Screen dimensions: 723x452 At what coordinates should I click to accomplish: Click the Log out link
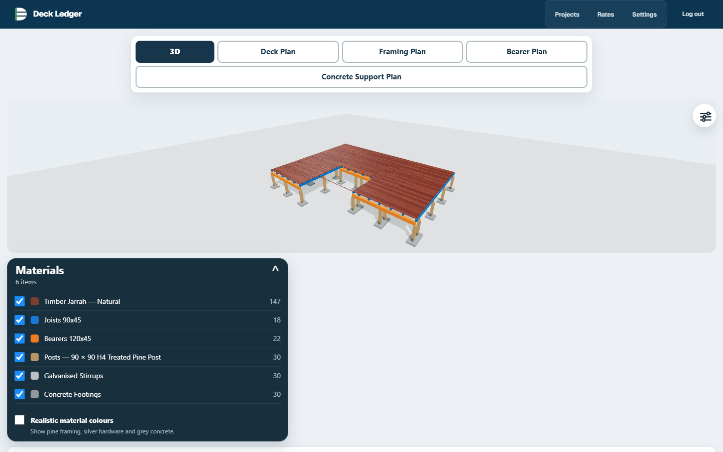pyautogui.click(x=693, y=14)
